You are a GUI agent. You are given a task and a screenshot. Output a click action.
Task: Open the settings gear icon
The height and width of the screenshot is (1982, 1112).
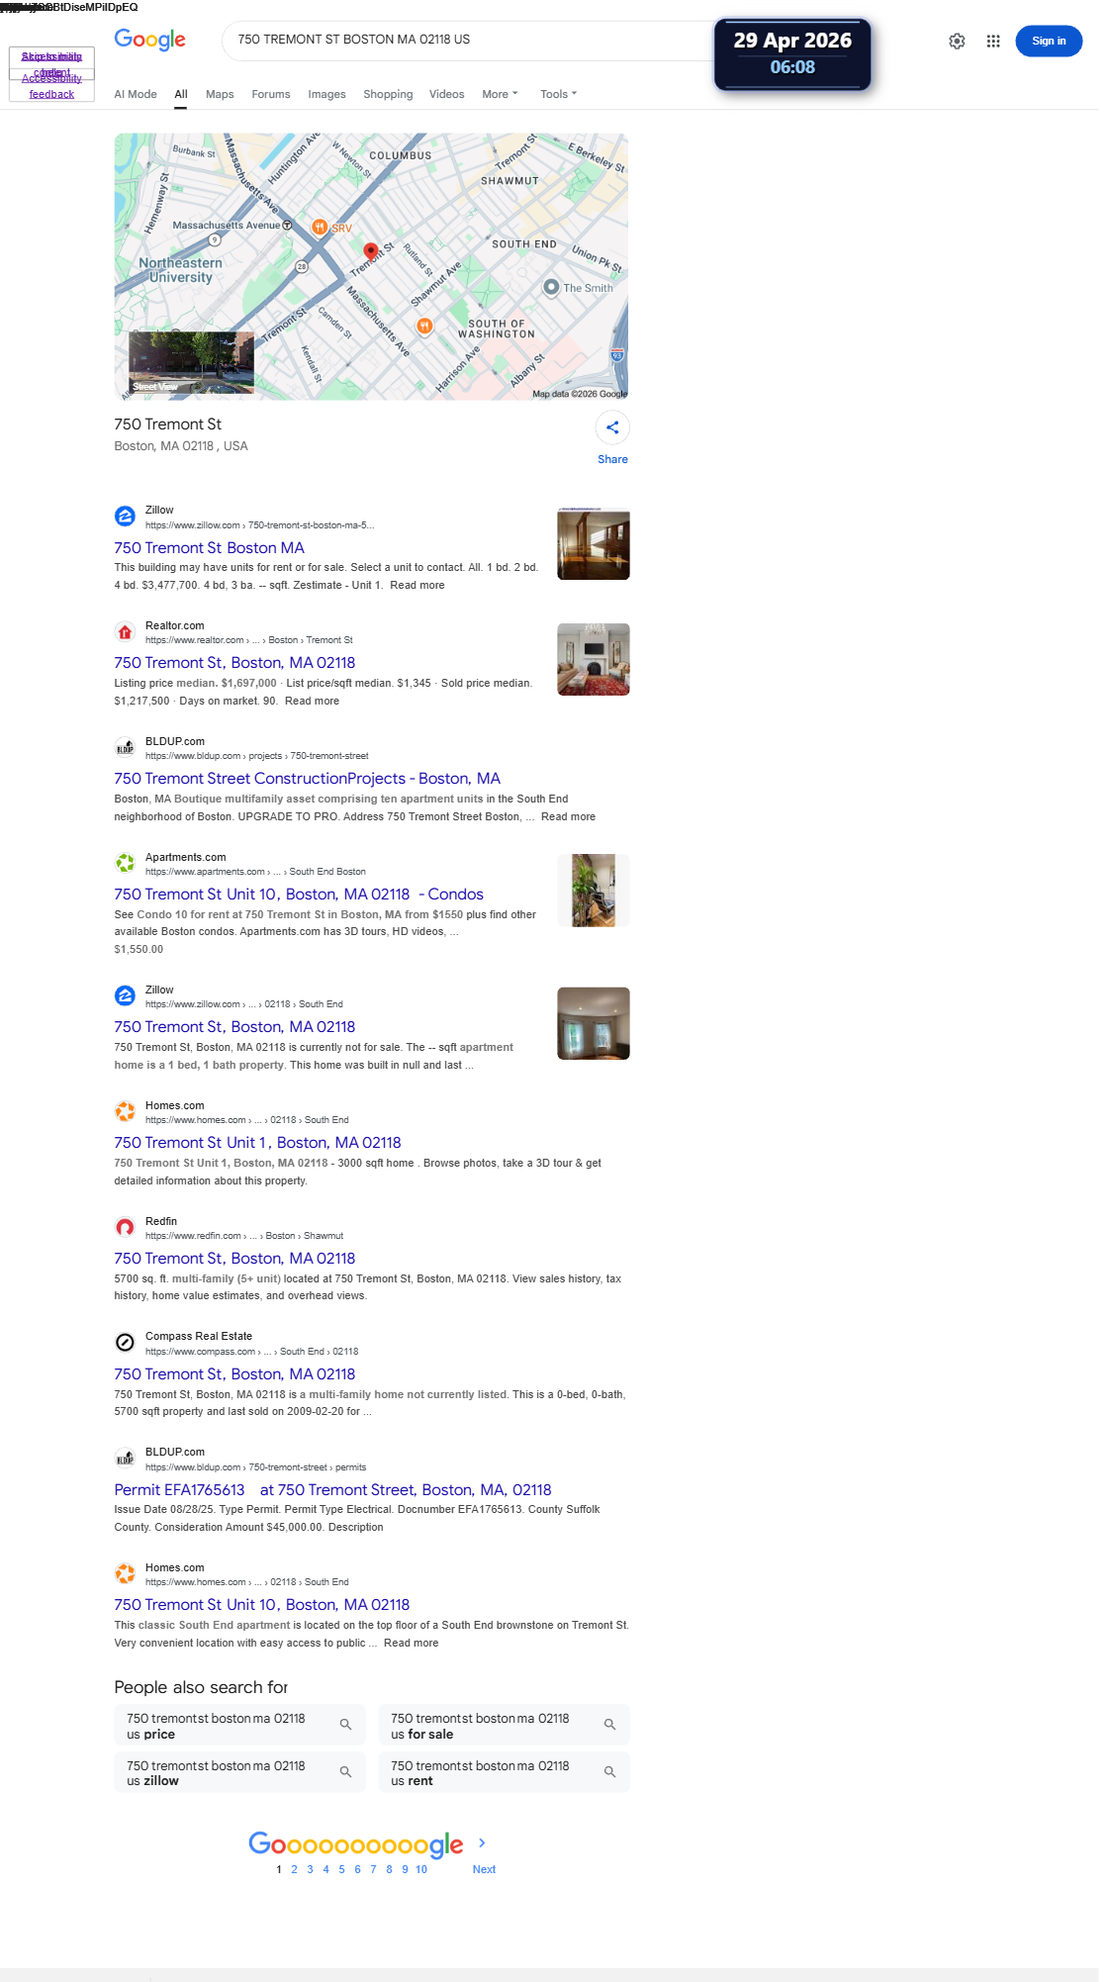click(x=957, y=41)
